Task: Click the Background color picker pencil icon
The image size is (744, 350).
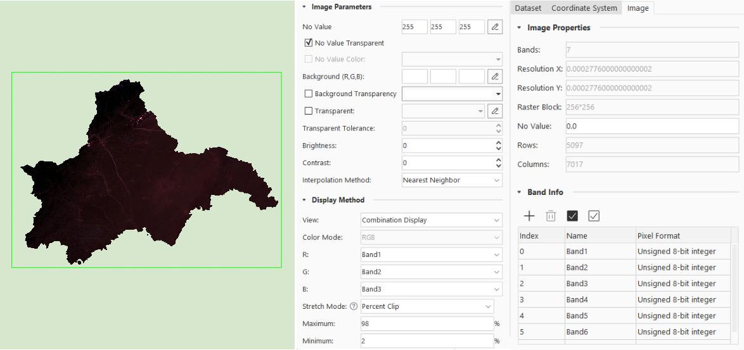Action: (495, 77)
